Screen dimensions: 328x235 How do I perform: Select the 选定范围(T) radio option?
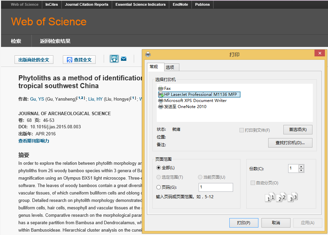click(x=158, y=177)
